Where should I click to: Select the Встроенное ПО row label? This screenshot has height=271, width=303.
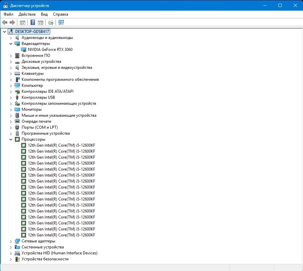(36, 56)
